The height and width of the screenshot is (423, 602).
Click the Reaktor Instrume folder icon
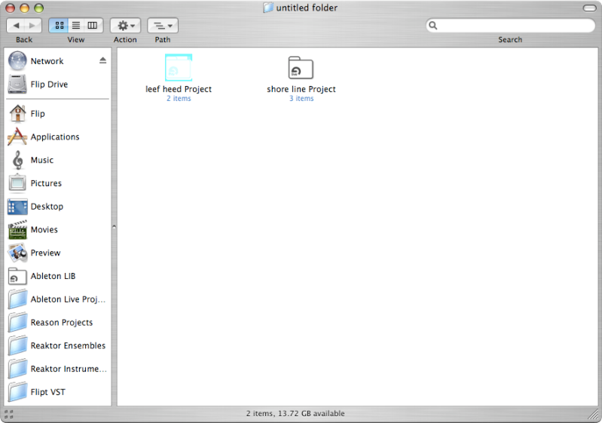pos(17,369)
